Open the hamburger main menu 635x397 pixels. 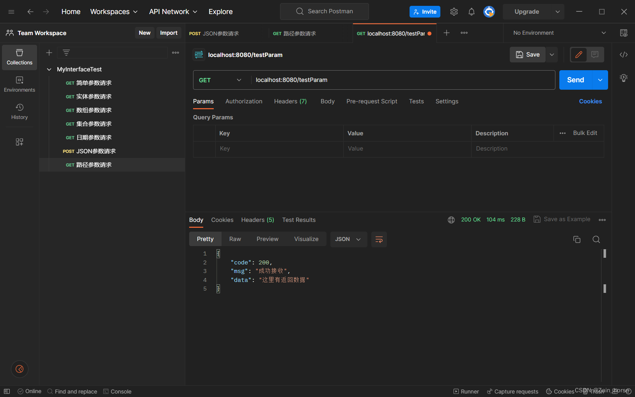coord(11,12)
